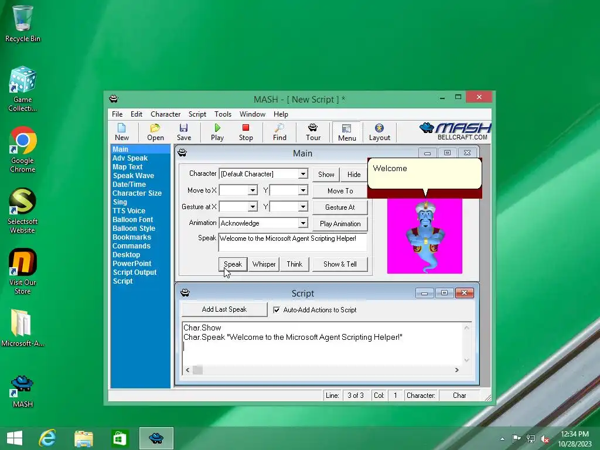Screen dimensions: 600x450
Task: Open the Find magnifier tool
Action: (279, 132)
